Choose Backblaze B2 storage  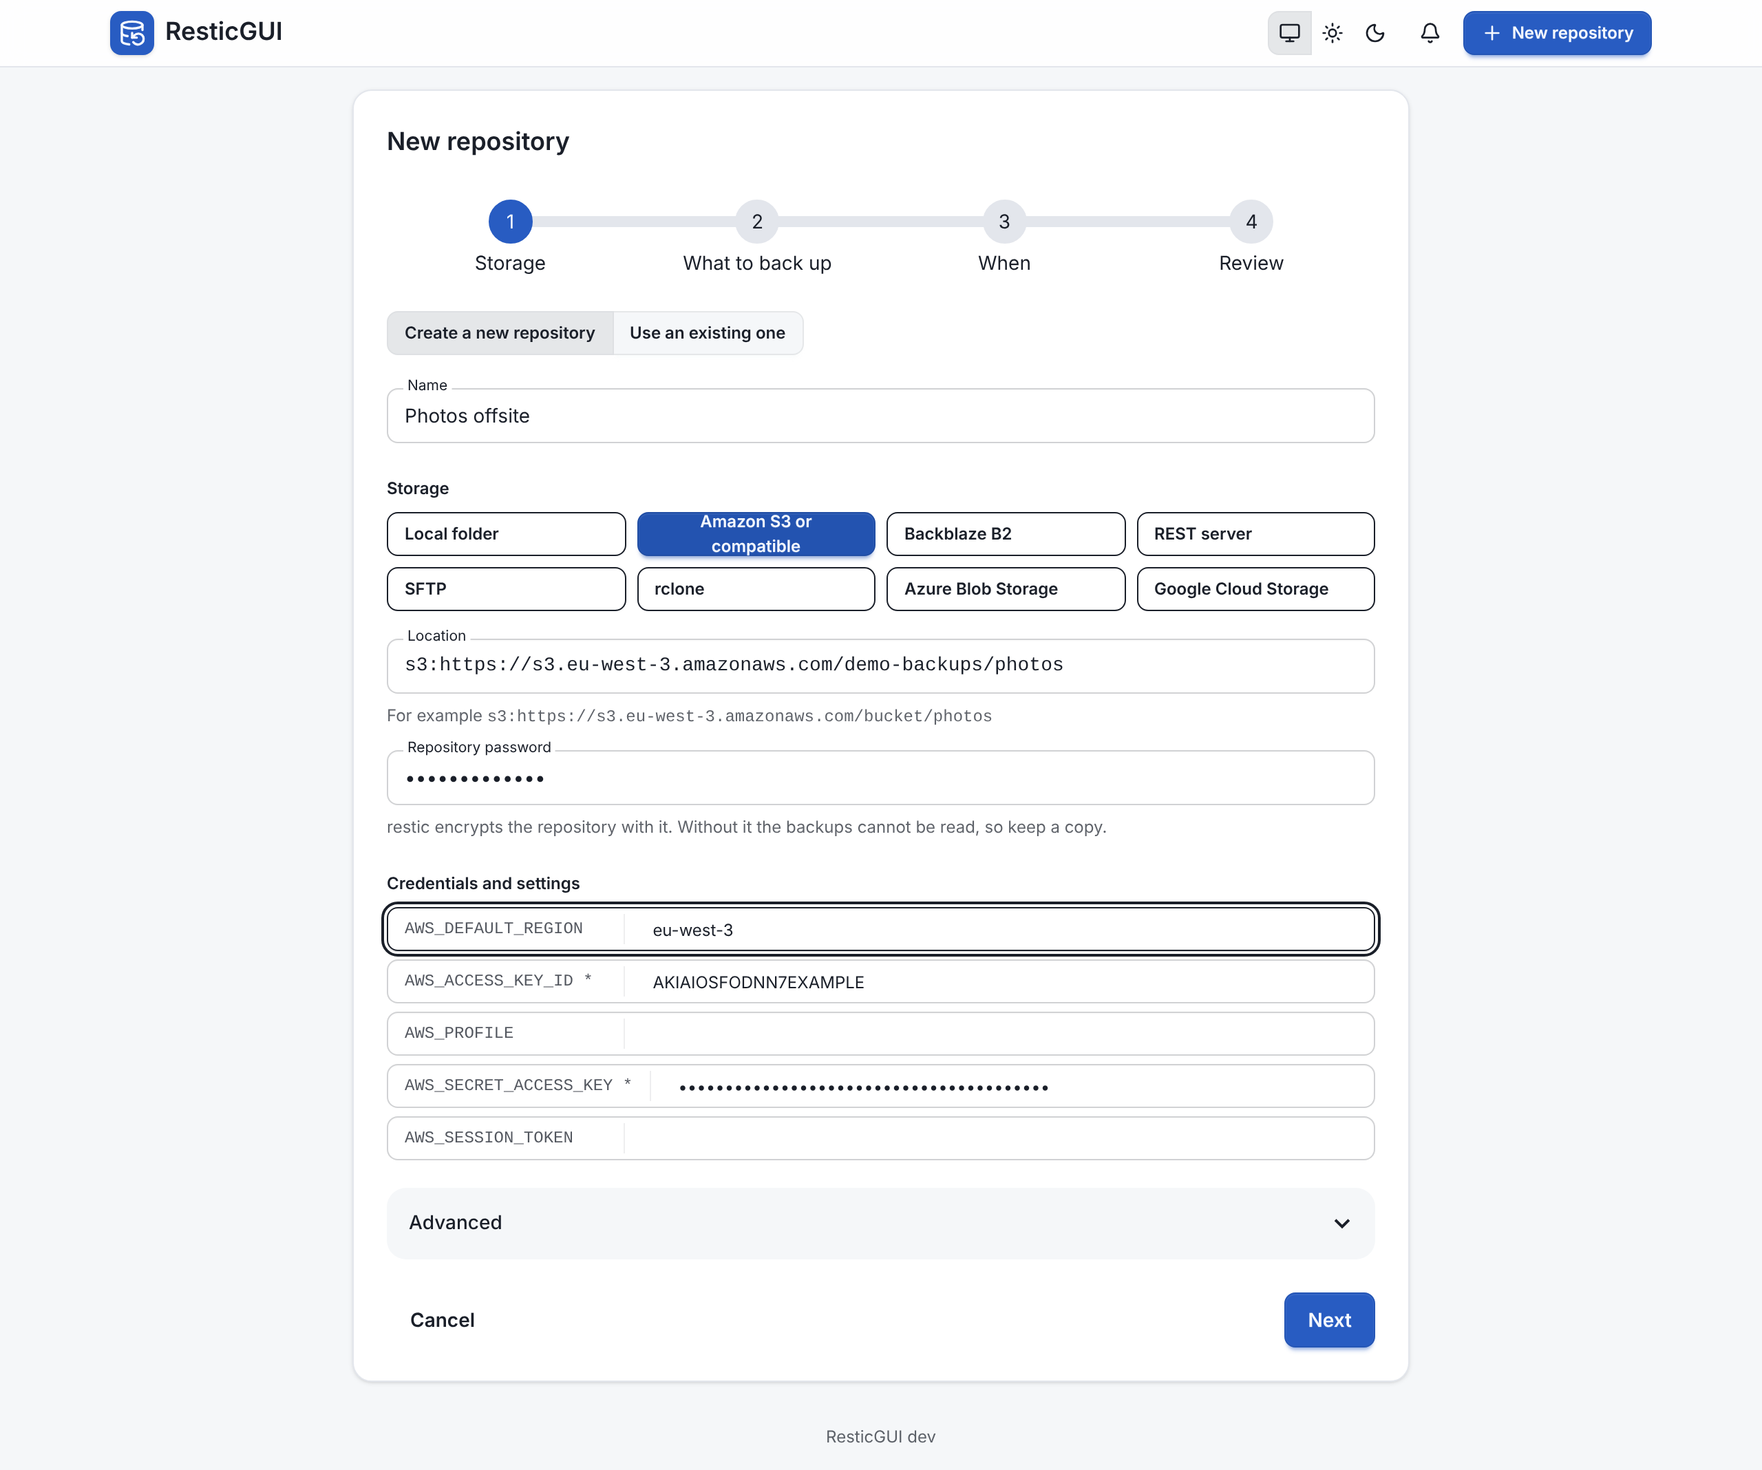pos(1005,533)
